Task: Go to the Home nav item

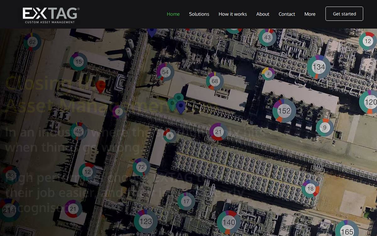Action: (x=173, y=14)
